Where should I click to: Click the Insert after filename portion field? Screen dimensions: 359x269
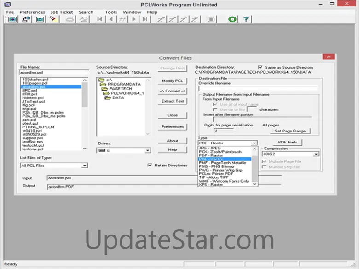point(262,120)
